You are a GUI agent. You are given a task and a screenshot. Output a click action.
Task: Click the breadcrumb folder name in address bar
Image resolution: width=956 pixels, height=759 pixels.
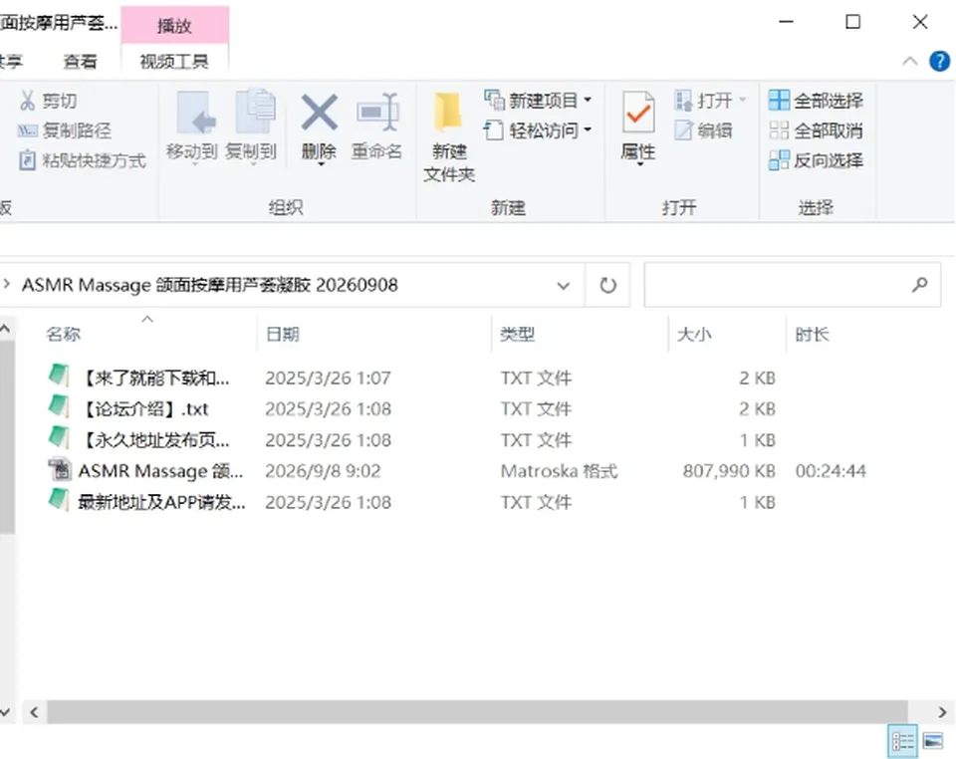210,285
